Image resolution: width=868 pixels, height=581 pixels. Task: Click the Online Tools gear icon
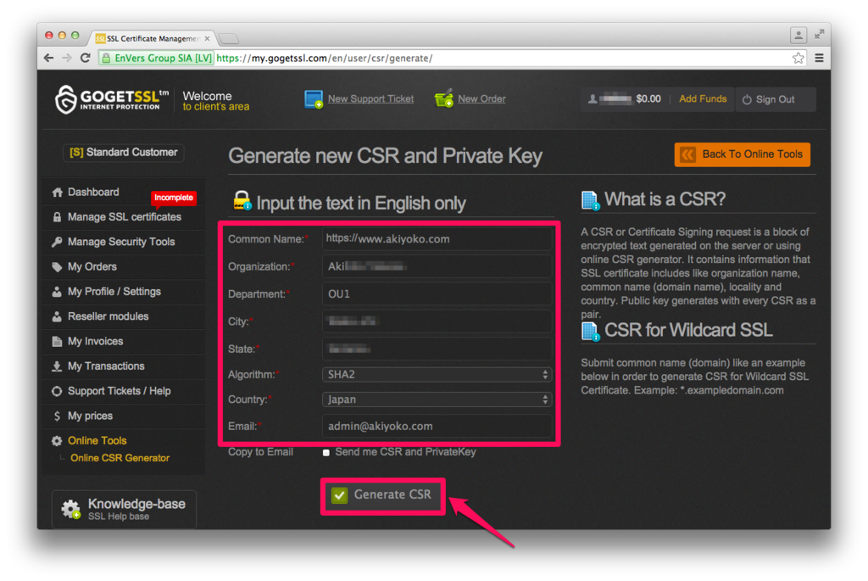57,441
